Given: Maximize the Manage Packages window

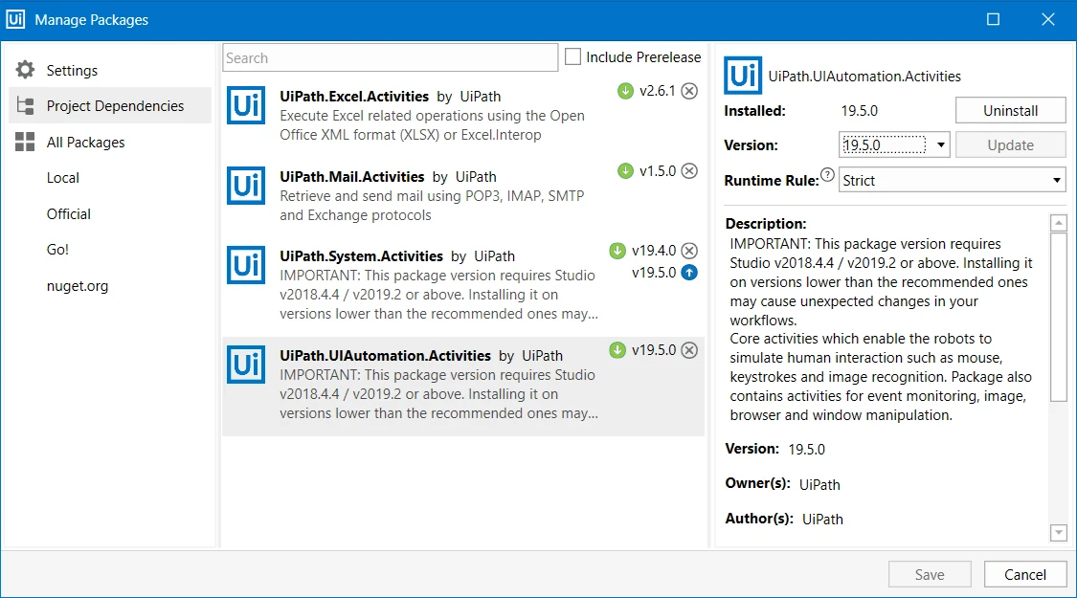Looking at the screenshot, I should pyautogui.click(x=993, y=19).
